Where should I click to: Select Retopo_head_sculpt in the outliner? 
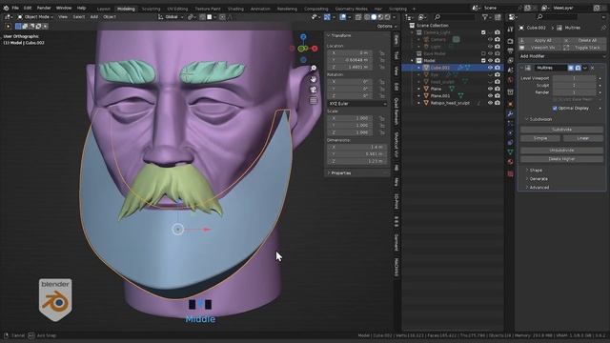coord(450,103)
